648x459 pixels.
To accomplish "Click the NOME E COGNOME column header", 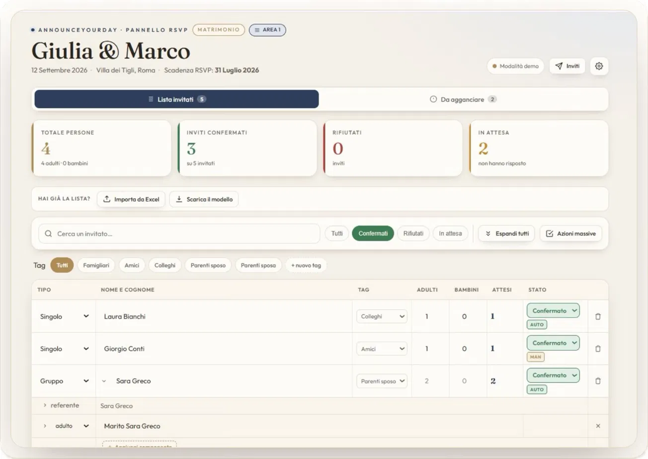I will point(128,290).
